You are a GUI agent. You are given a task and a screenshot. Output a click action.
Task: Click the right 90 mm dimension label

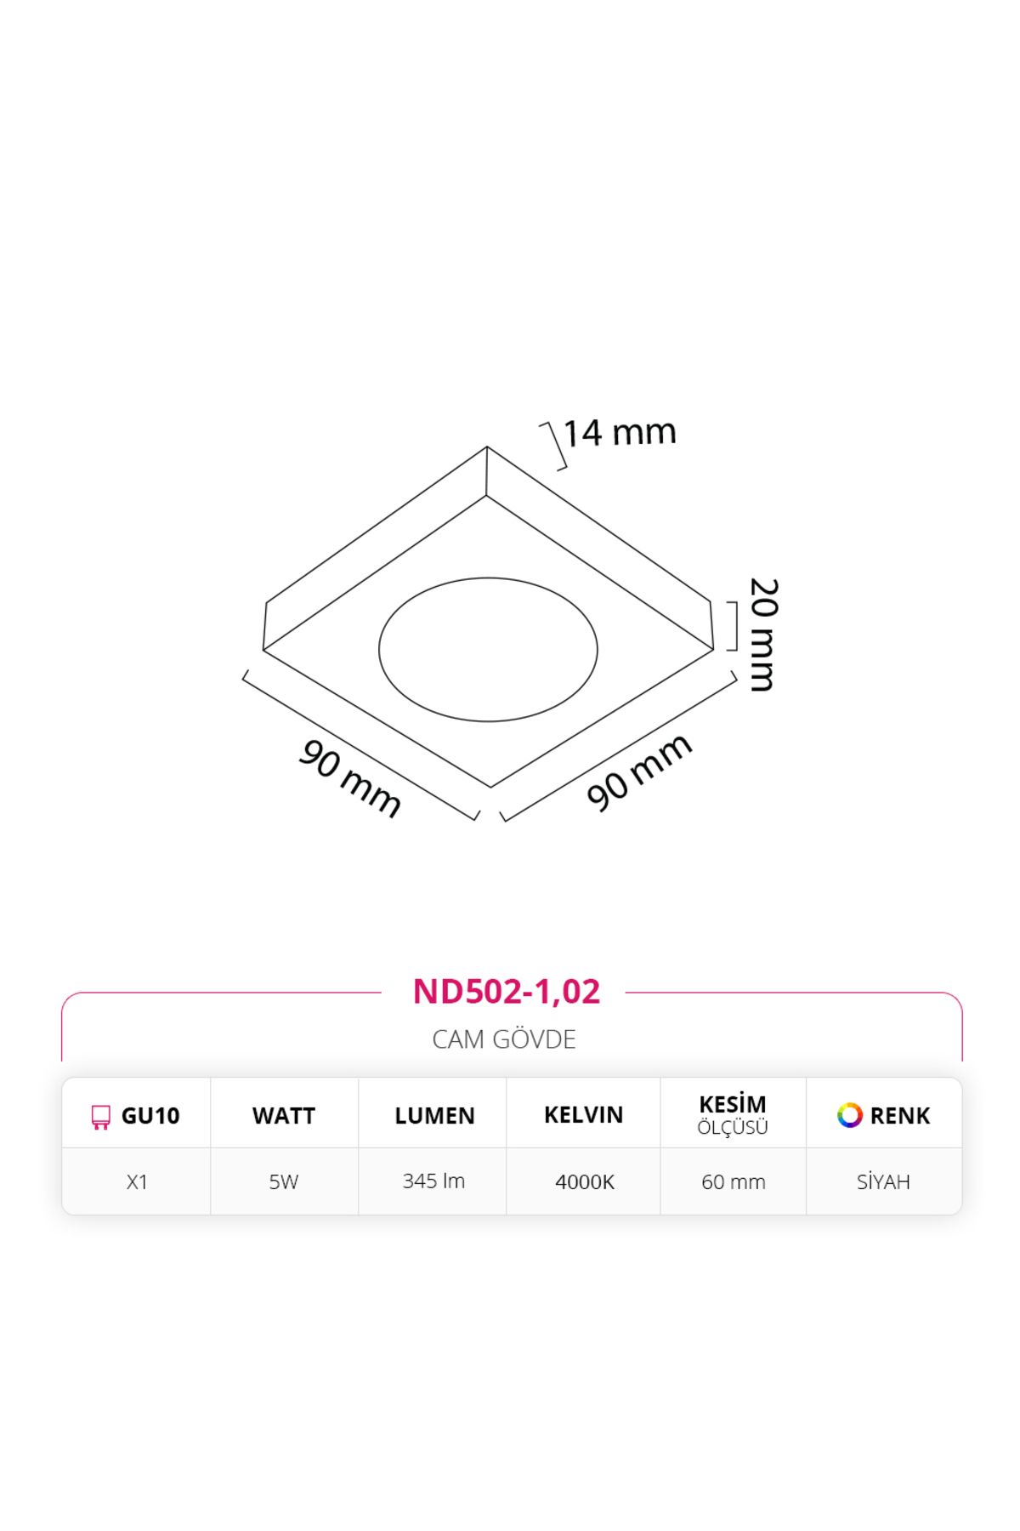pos(639,771)
